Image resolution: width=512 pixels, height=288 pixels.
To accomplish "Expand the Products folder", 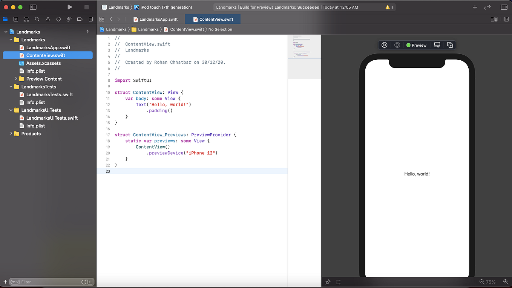I will pyautogui.click(x=11, y=134).
